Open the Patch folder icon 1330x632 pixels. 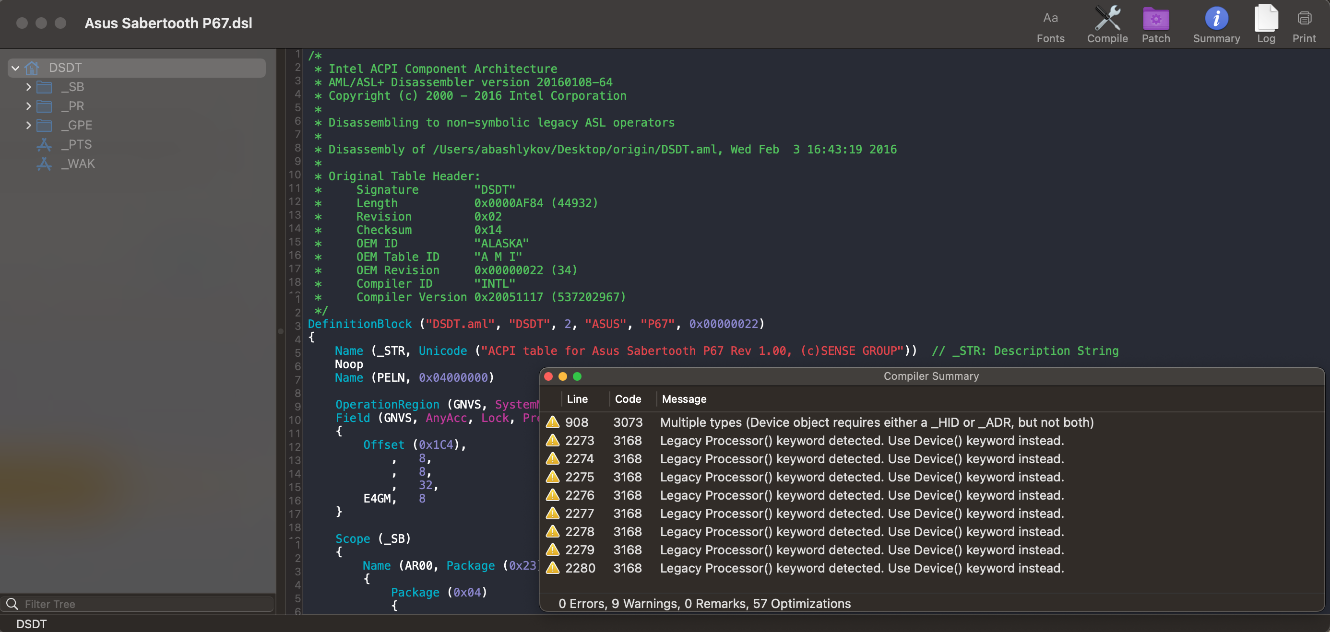[1155, 19]
